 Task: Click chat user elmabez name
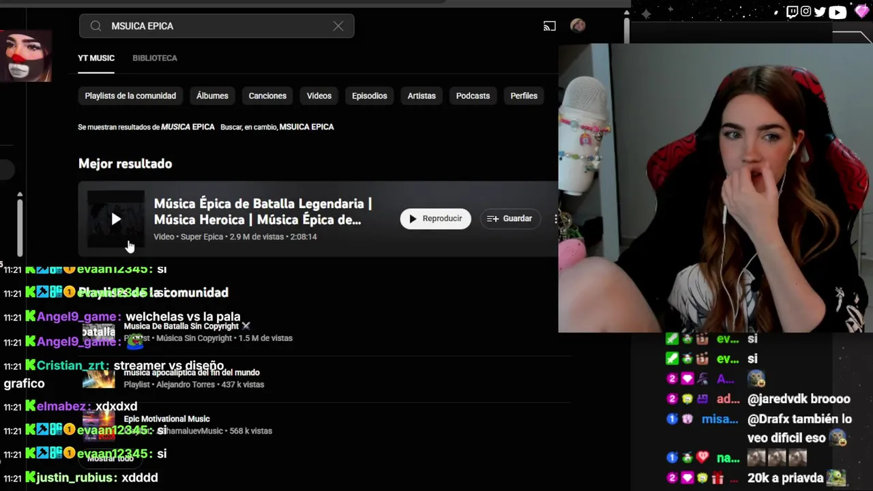[63, 406]
